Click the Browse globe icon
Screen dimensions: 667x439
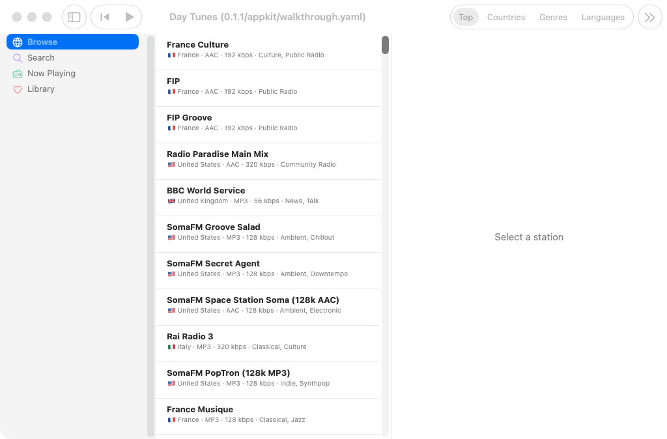18,42
